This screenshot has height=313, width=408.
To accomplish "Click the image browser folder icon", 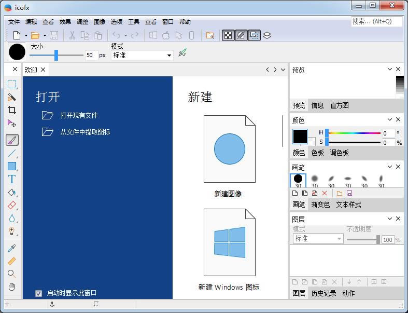I will pos(210,35).
